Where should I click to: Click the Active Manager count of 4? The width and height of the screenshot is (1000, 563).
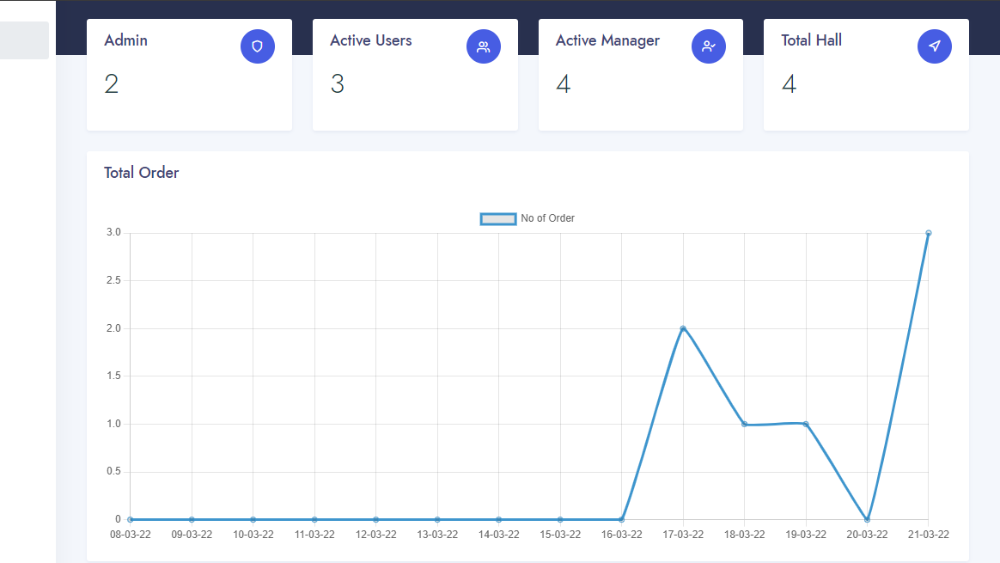click(563, 84)
